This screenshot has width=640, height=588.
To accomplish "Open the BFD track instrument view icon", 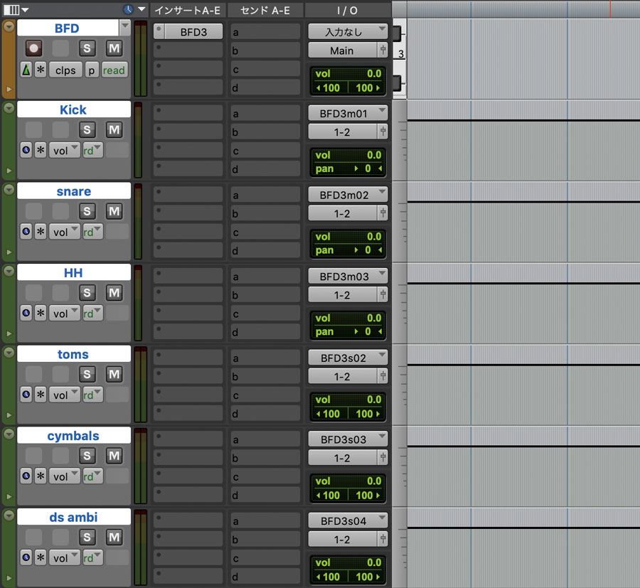I will [x=26, y=70].
